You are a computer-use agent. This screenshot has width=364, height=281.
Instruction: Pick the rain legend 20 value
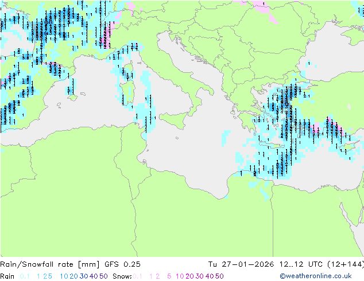74,276
